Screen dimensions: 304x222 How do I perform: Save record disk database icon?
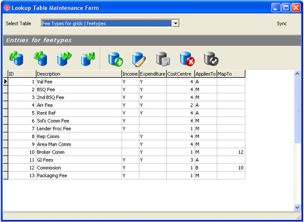(163, 59)
